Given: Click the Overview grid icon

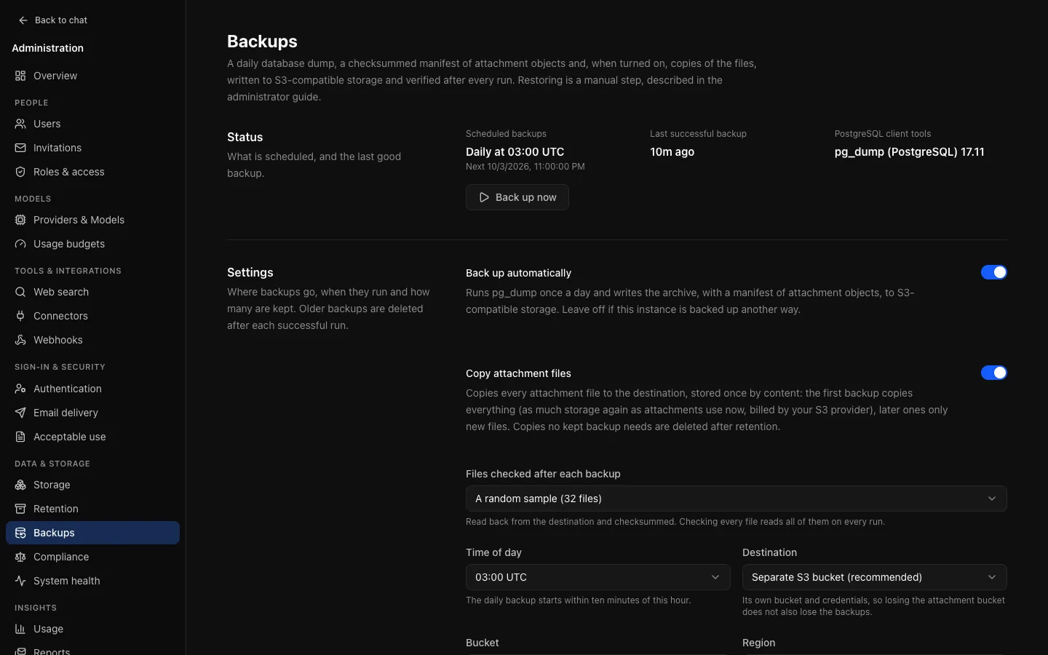Looking at the screenshot, I should point(20,76).
